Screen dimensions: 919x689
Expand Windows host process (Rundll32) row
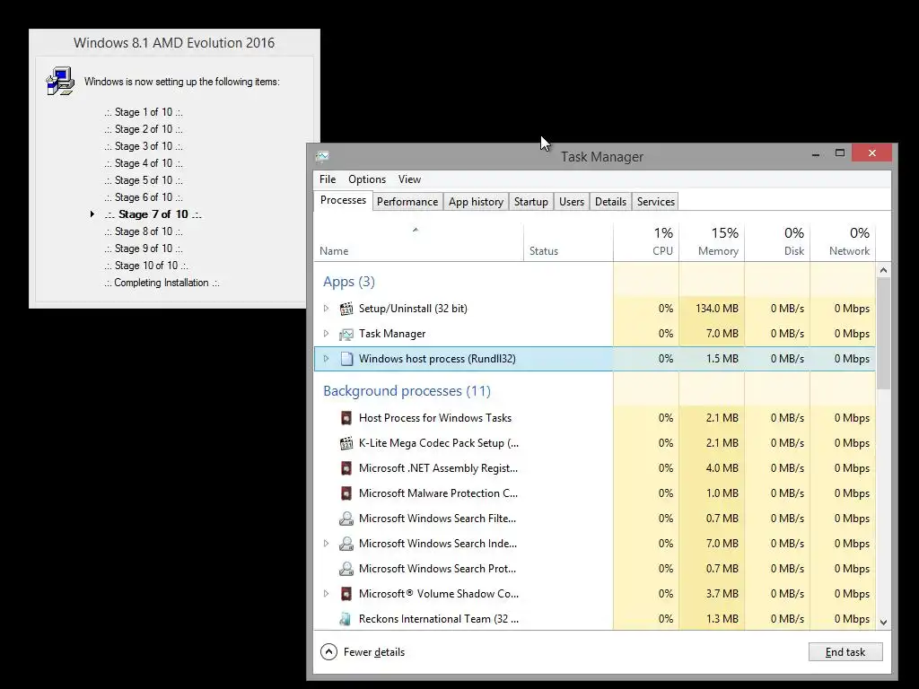point(327,359)
